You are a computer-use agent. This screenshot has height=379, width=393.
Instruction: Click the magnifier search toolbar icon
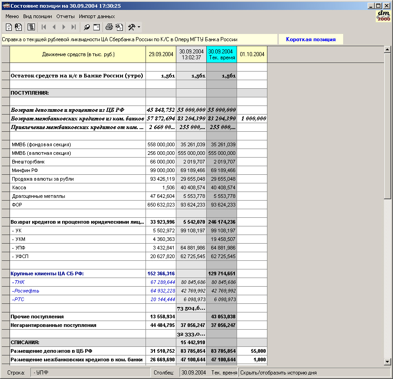87,27
